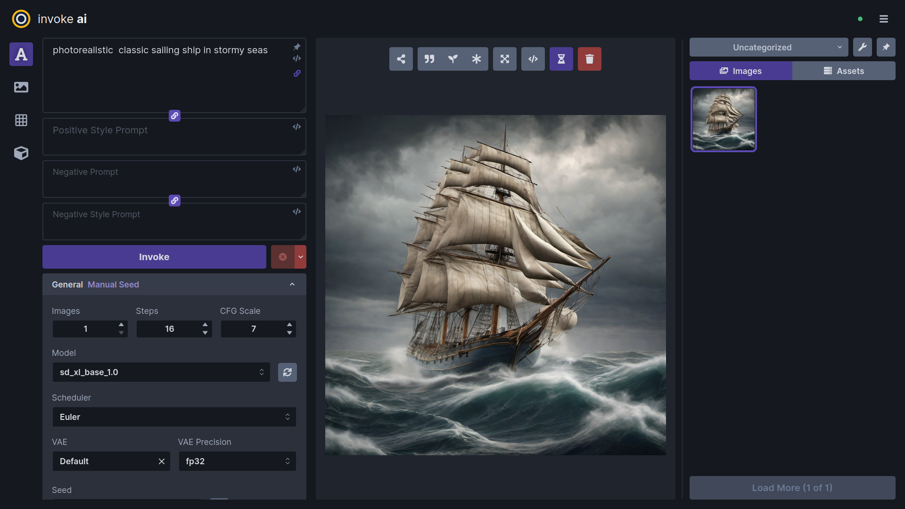Open the Model Manager cube icon
905x509 pixels.
point(21,153)
